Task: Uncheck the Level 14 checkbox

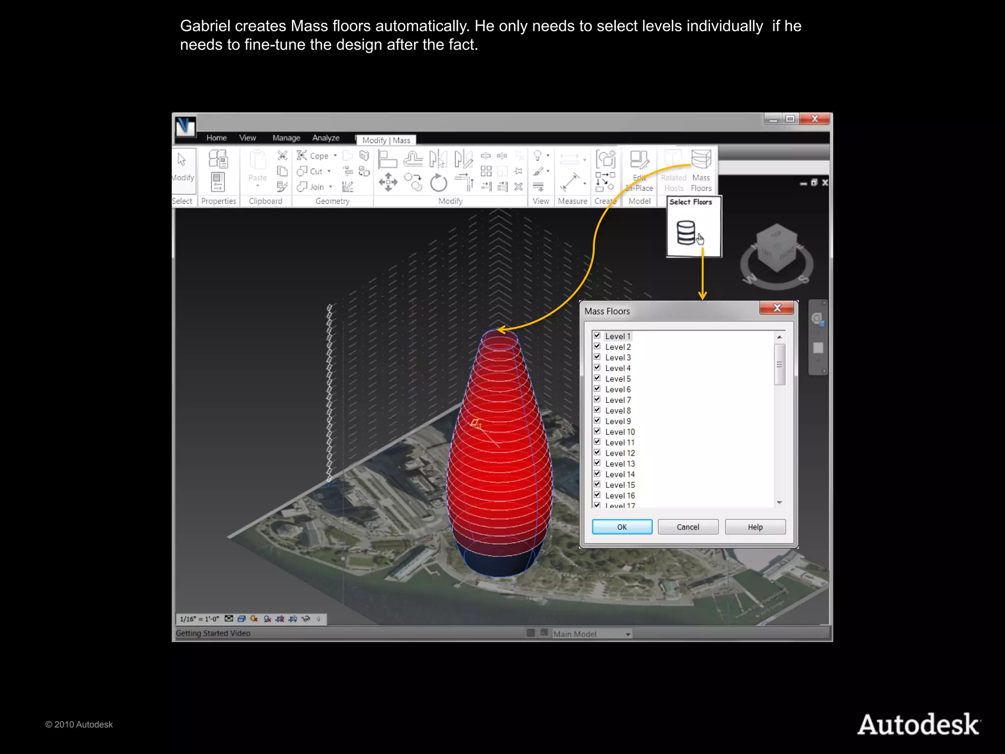Action: [x=597, y=474]
